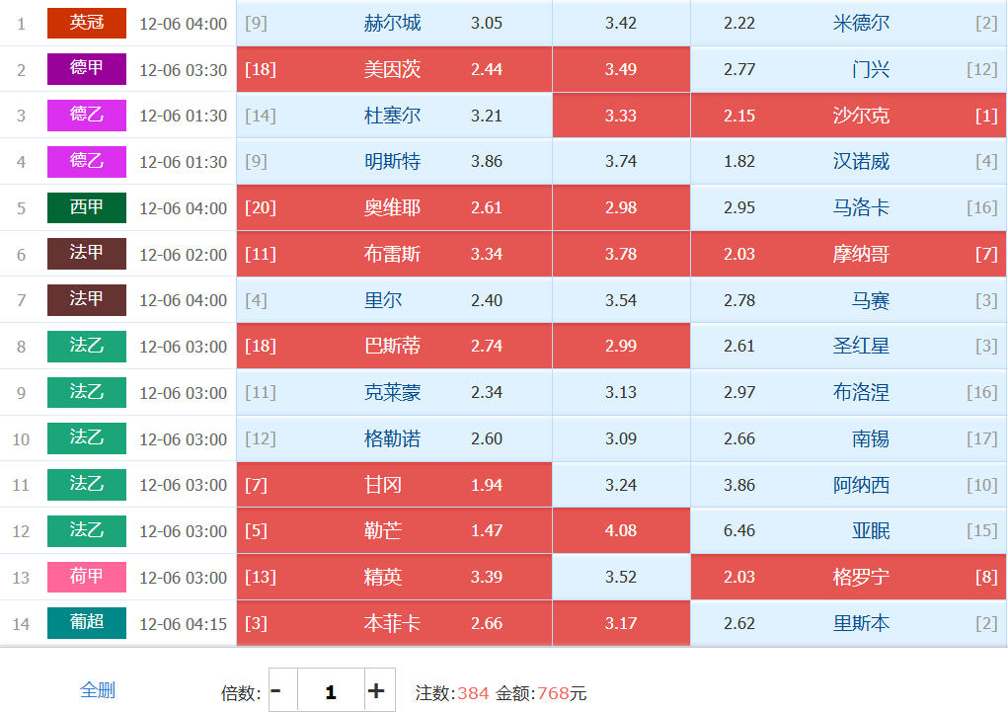Toggle draw odds 3.42 in 英冠 match
The height and width of the screenshot is (712, 1008).
[x=621, y=23]
